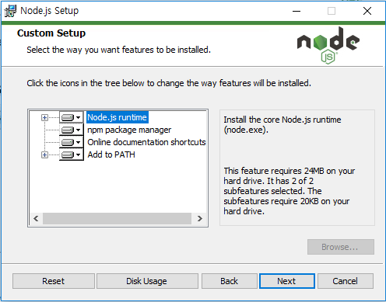Minimize the Node.js Setup window
386x302 pixels.
297,11
